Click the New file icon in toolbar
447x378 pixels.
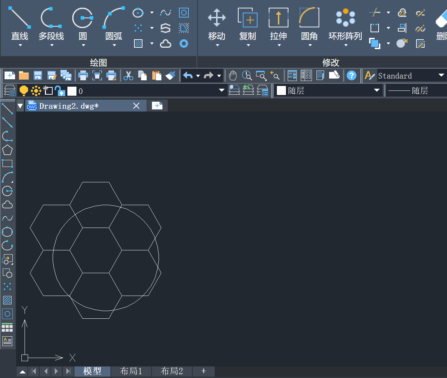tap(10, 75)
